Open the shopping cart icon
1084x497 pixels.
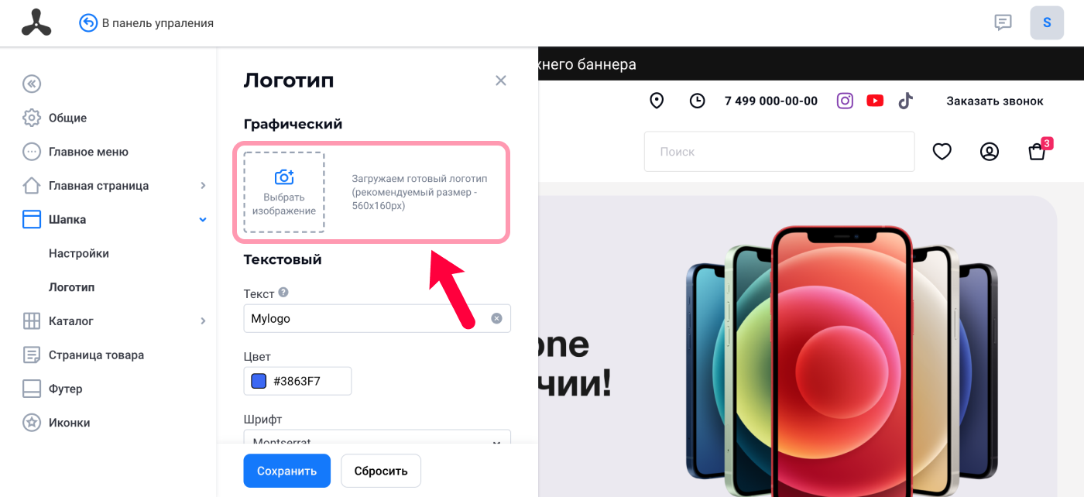pyautogui.click(x=1038, y=152)
